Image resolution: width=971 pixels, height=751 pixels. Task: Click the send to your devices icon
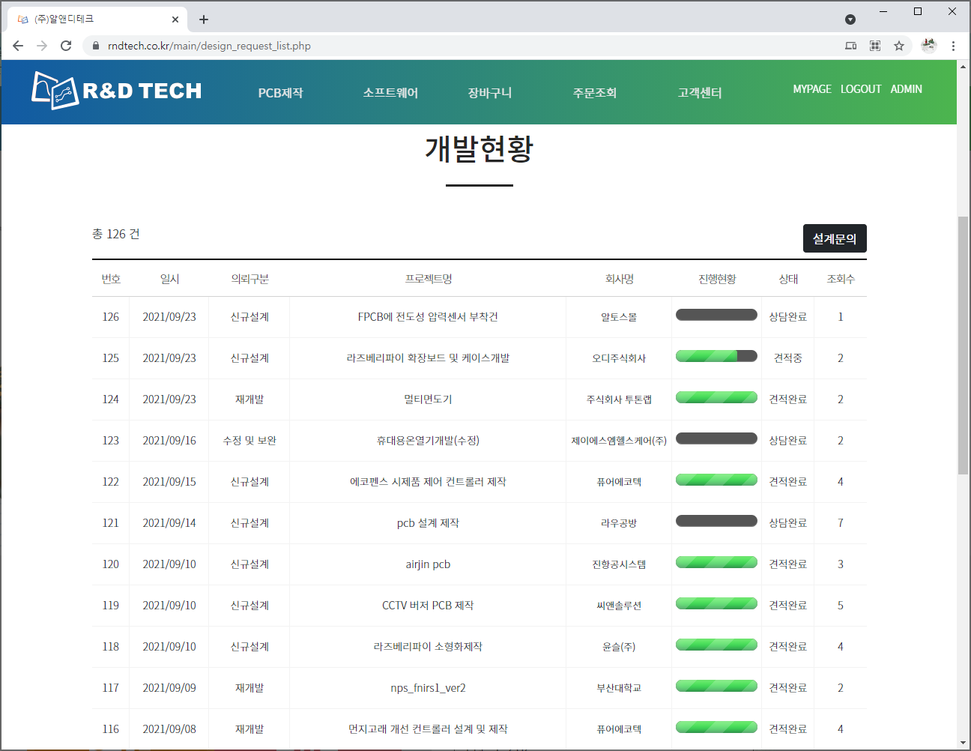(850, 46)
